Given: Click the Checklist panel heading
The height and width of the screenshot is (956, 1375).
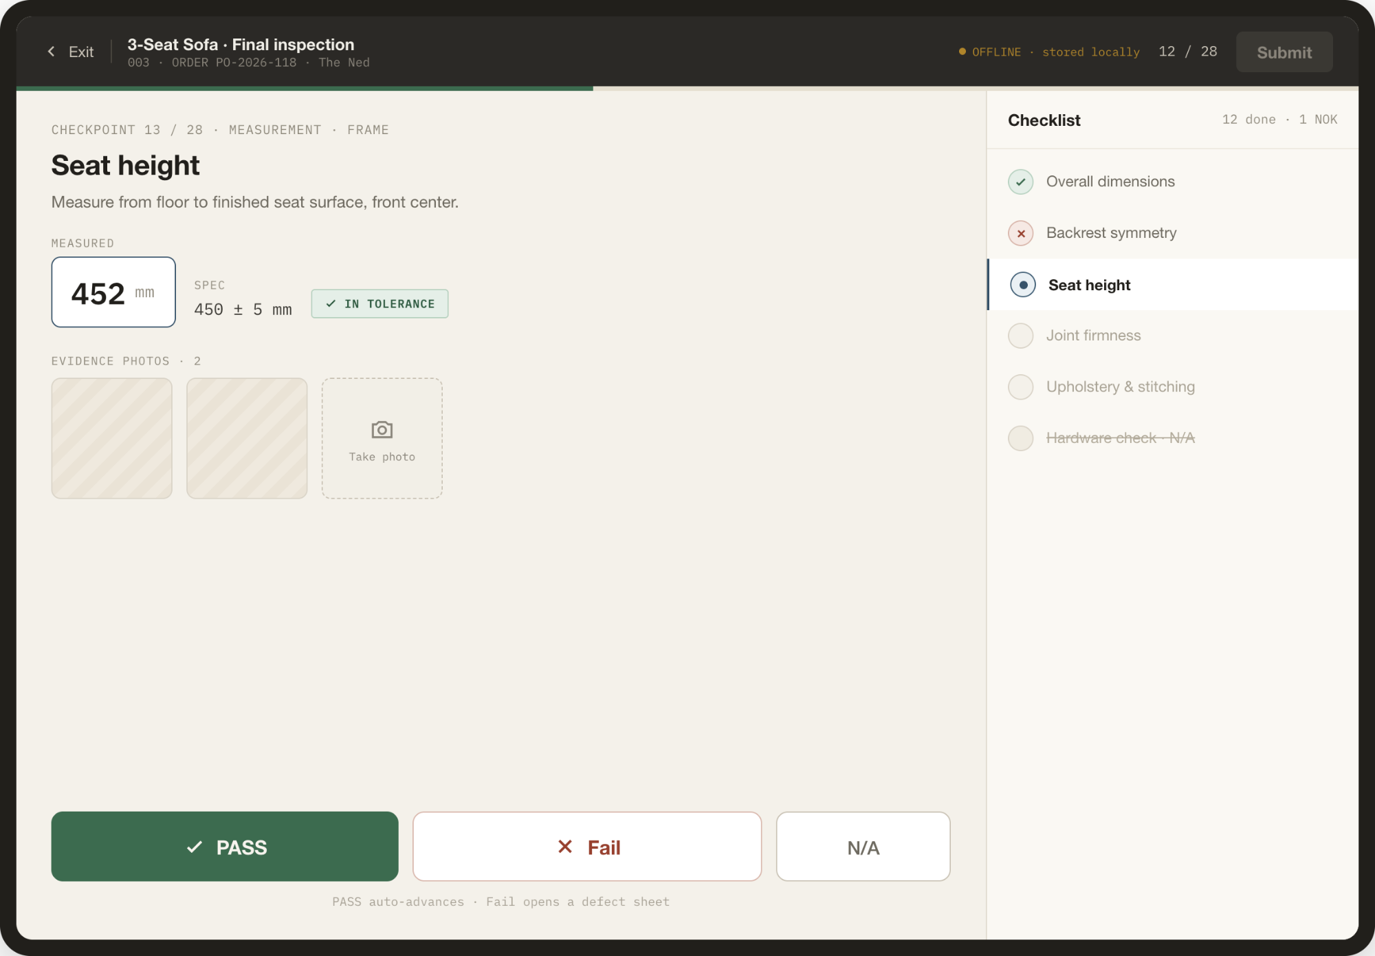Looking at the screenshot, I should pos(1044,120).
